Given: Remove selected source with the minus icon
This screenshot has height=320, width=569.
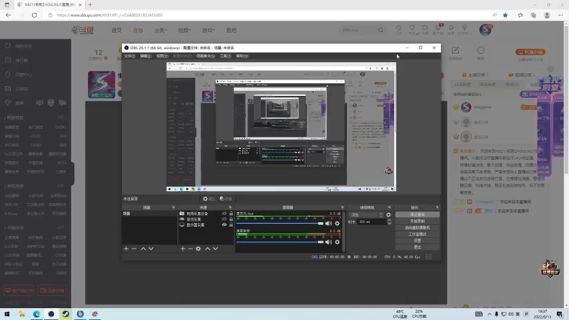Looking at the screenshot, I should tap(190, 249).
